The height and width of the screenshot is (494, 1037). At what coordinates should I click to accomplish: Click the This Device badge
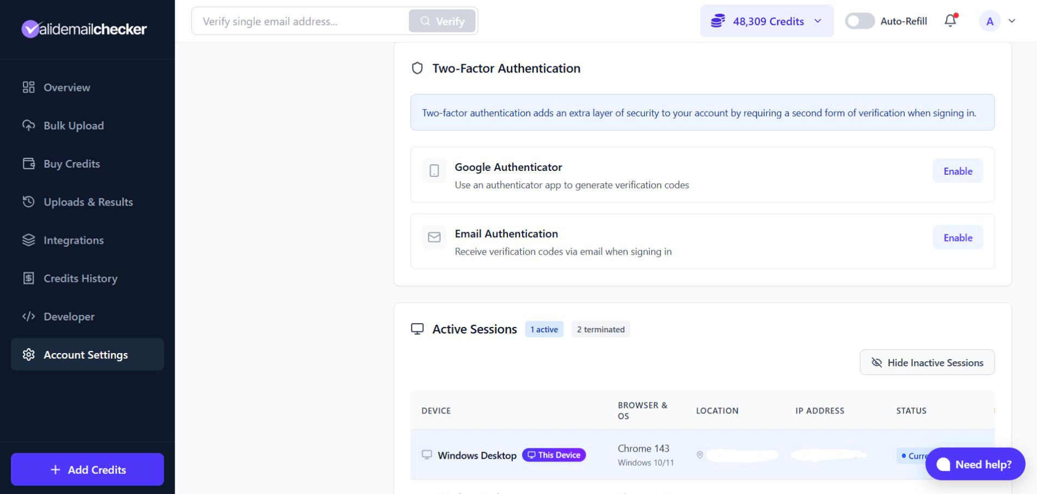click(554, 455)
